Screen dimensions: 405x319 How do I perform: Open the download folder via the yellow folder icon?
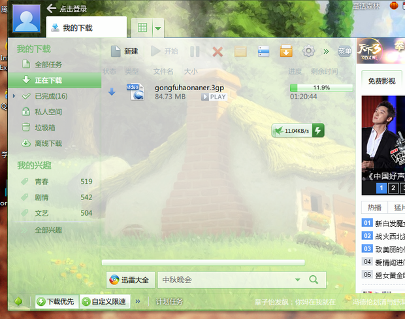point(240,52)
